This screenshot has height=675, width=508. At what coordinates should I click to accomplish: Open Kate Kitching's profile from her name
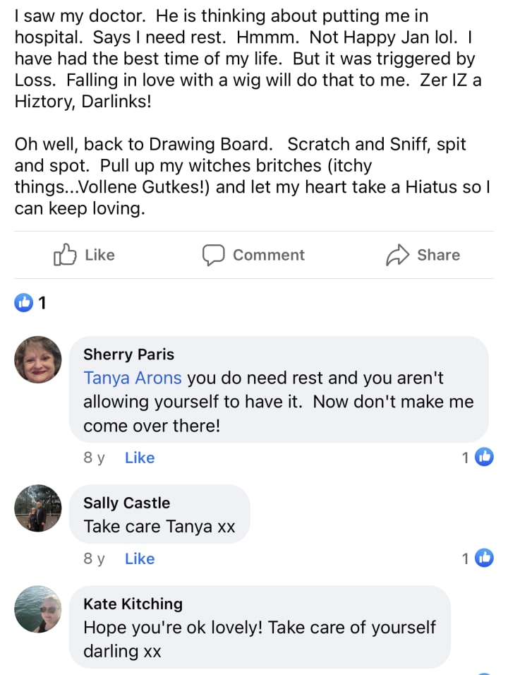pos(133,604)
